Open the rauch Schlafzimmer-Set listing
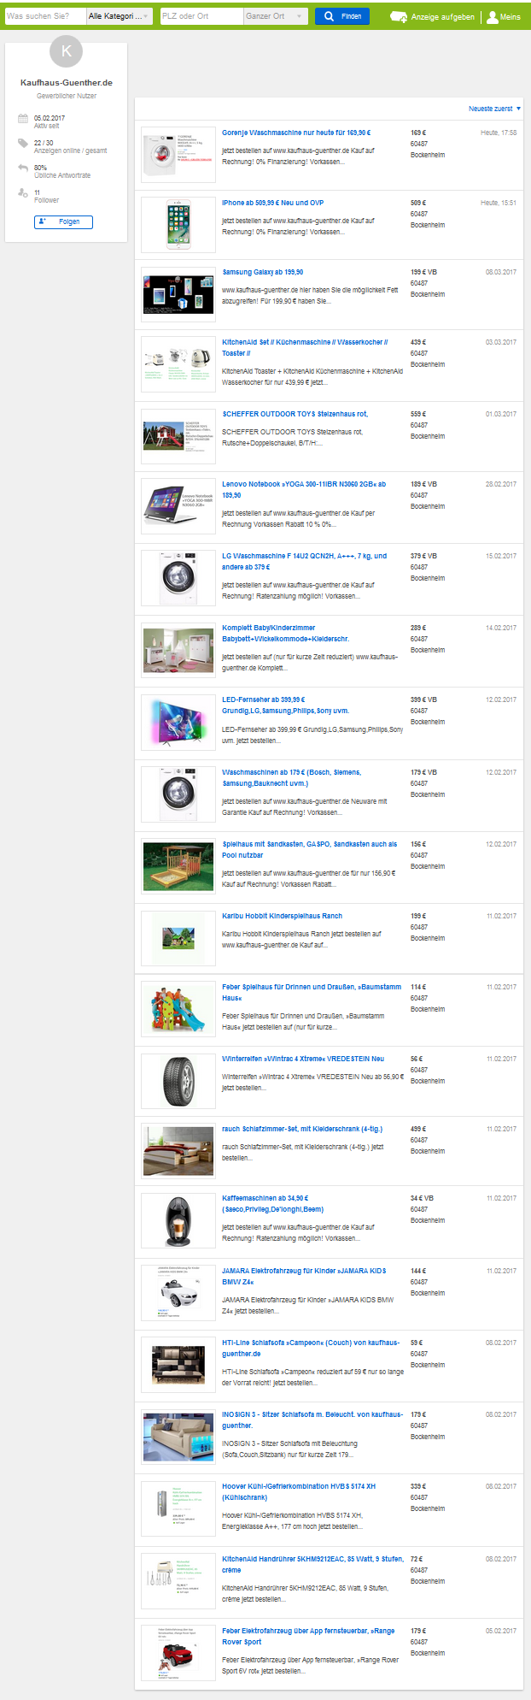This screenshot has height=1700, width=531. click(x=302, y=1129)
